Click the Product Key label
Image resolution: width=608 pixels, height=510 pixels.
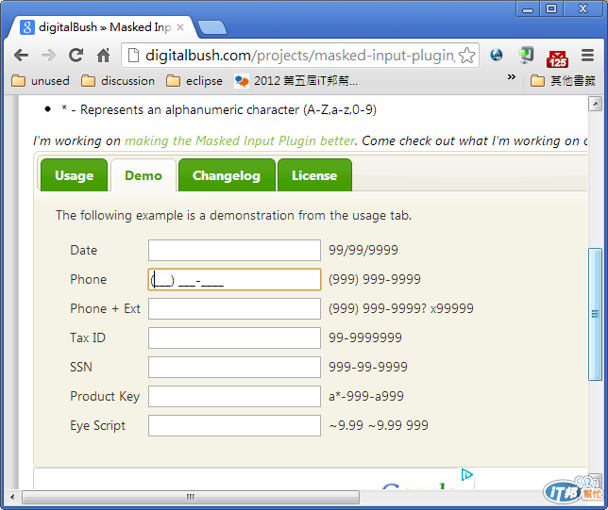pyautogui.click(x=105, y=397)
